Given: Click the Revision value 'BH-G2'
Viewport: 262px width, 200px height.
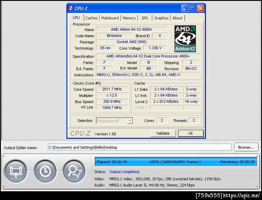Looking at the screenshot, I should point(191,69).
